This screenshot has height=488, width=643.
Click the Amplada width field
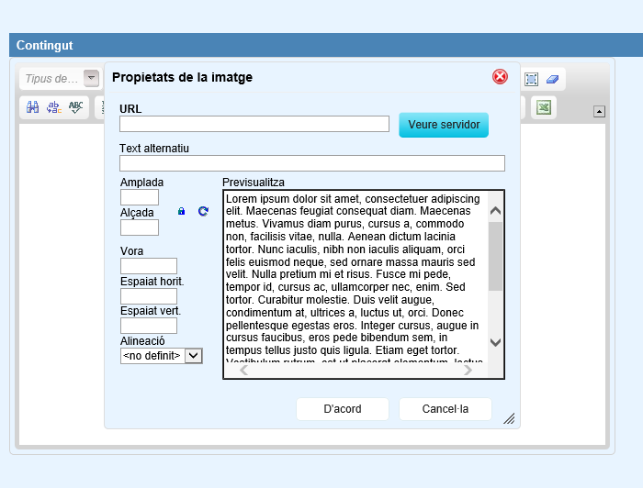[x=139, y=197]
